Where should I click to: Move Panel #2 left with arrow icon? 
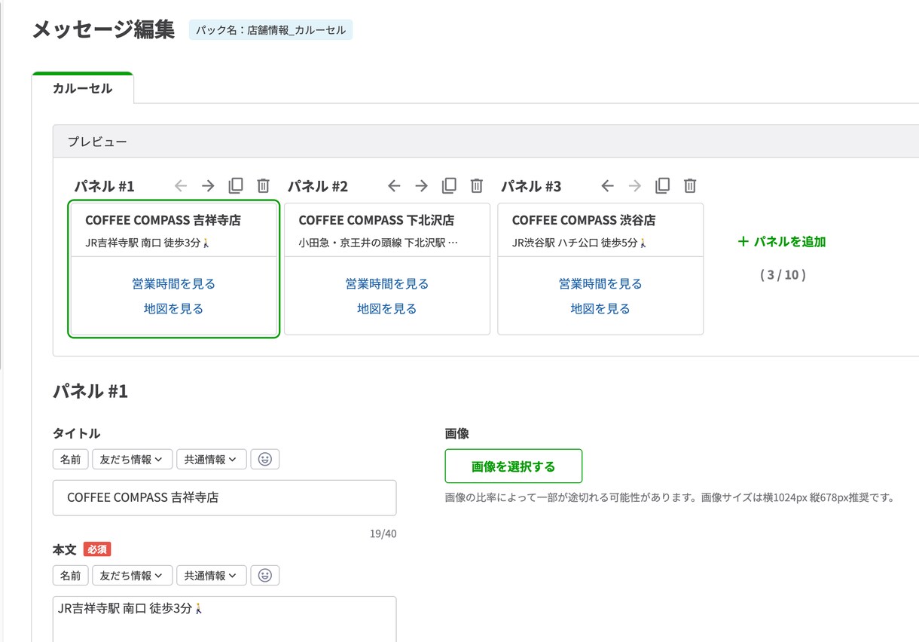[394, 185]
